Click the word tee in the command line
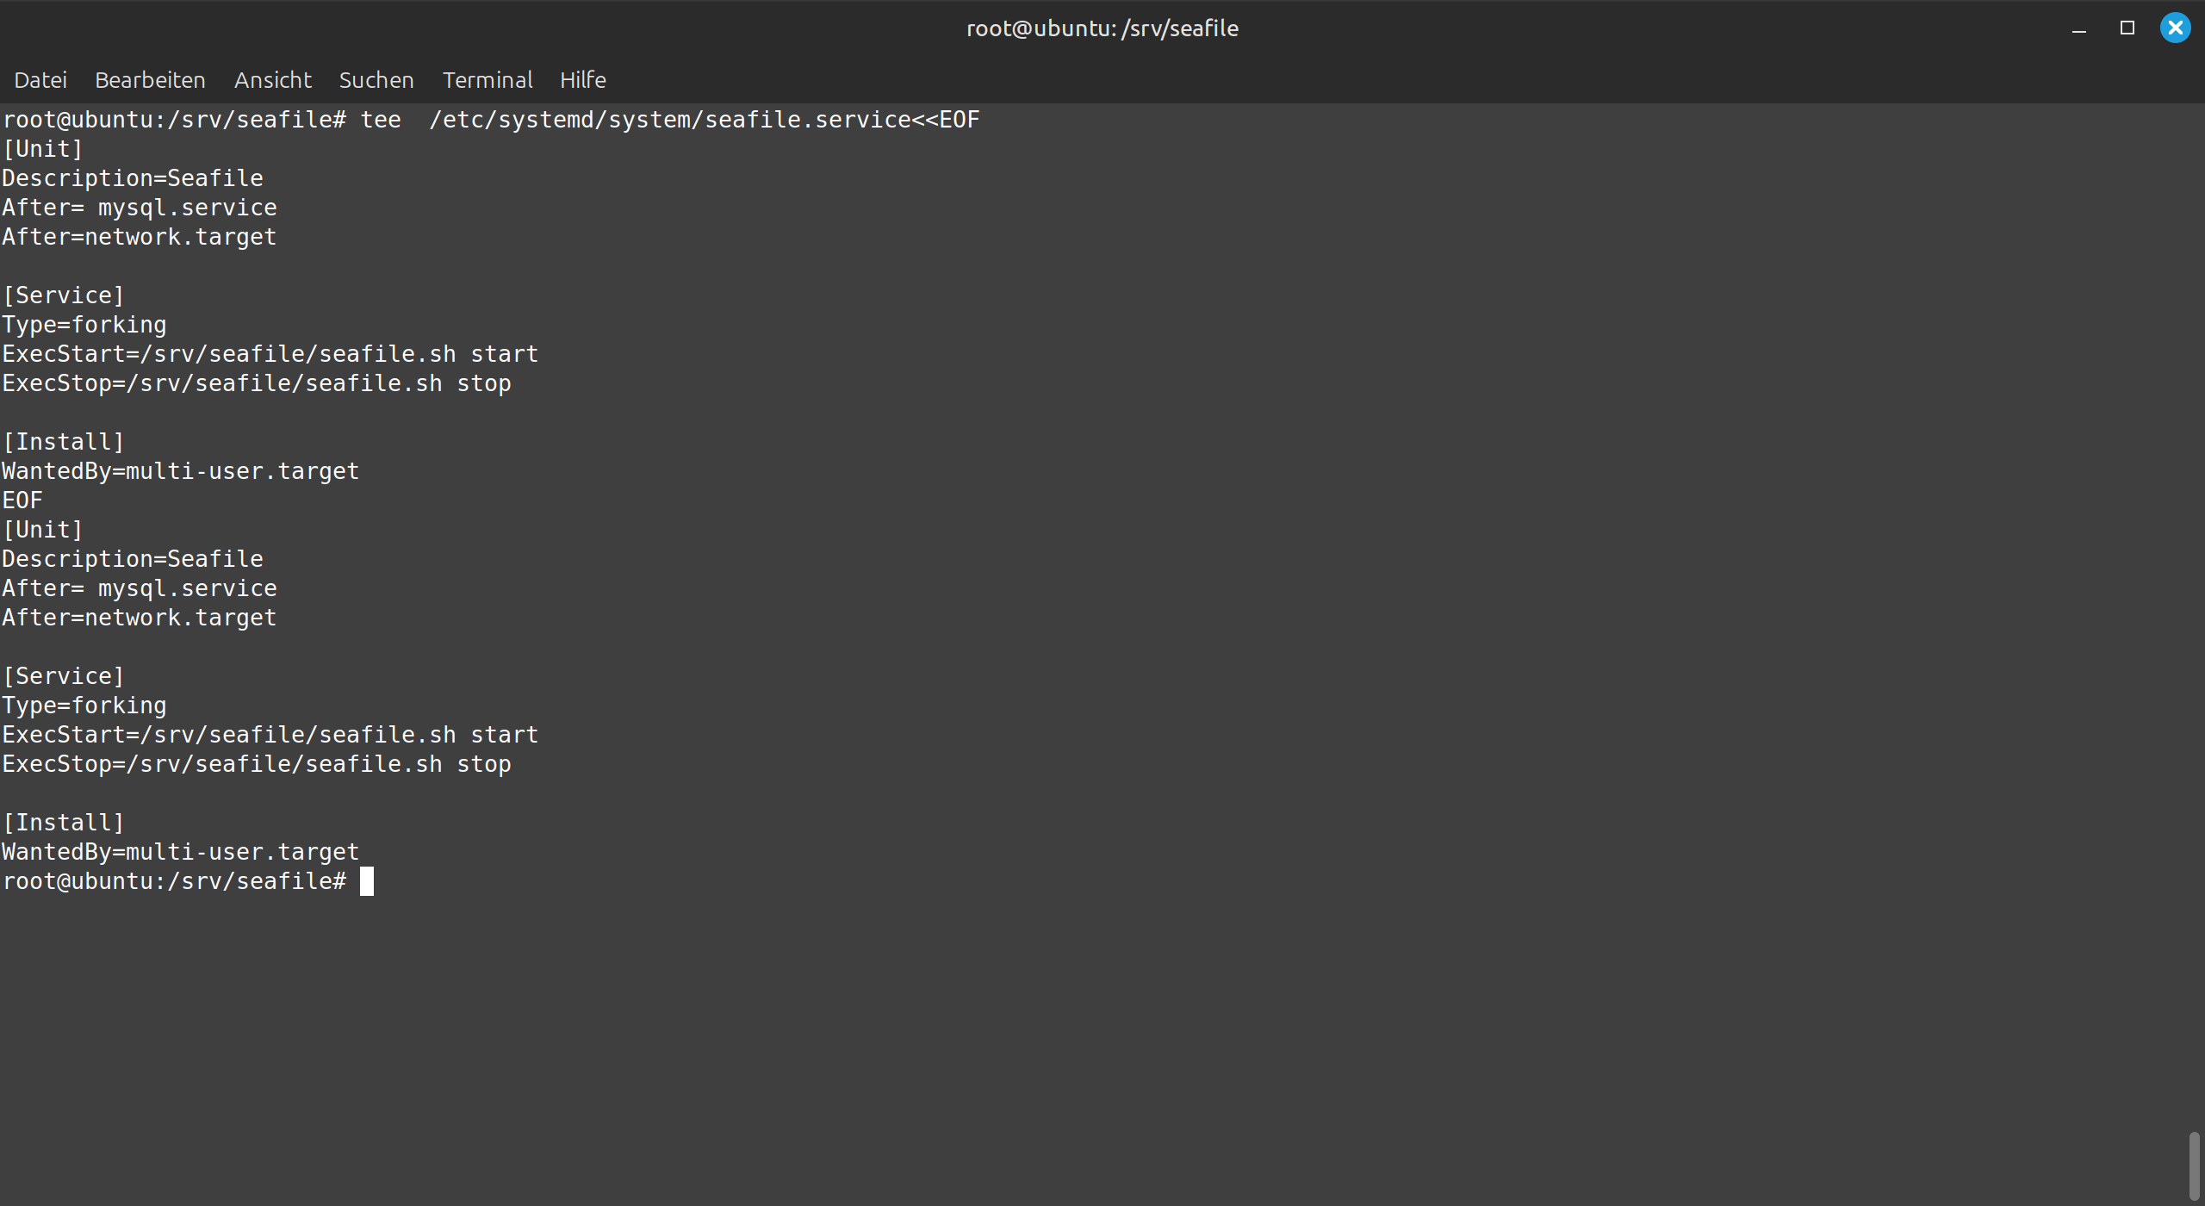This screenshot has width=2205, height=1206. tap(381, 120)
